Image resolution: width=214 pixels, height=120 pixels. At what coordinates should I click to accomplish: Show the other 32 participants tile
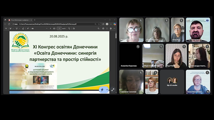click(x=172, y=82)
